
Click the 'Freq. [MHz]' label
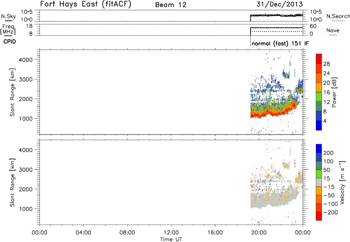[8, 30]
